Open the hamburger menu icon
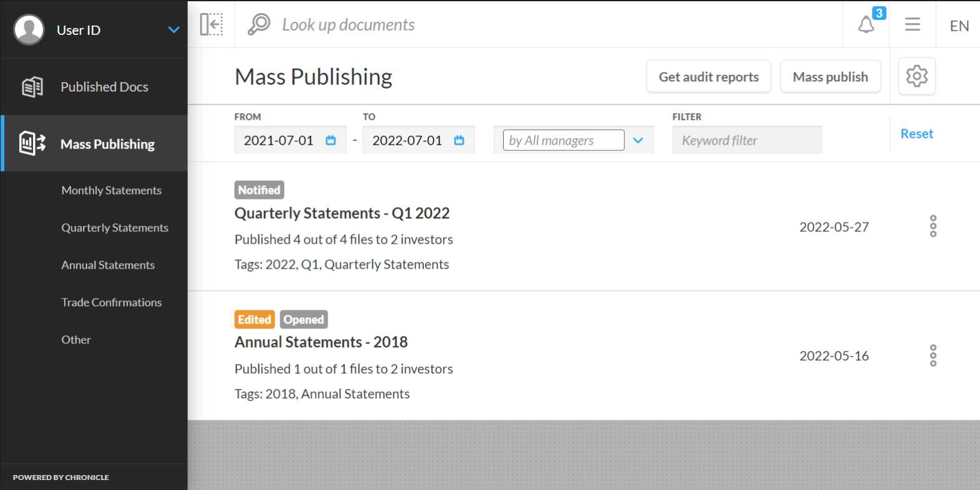 coord(913,24)
